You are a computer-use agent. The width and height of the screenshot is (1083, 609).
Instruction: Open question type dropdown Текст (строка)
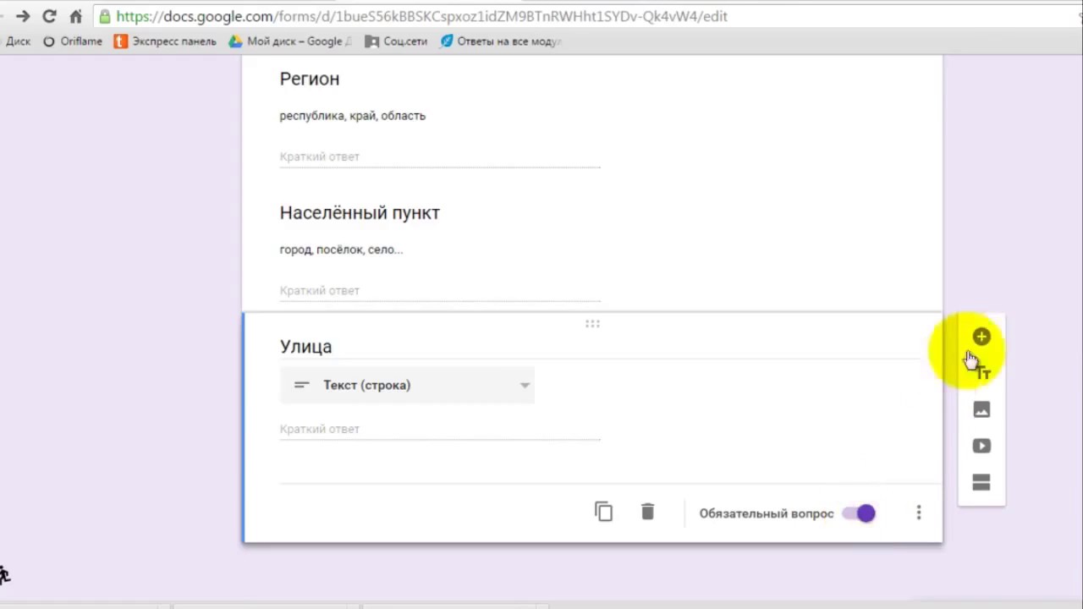(x=408, y=385)
